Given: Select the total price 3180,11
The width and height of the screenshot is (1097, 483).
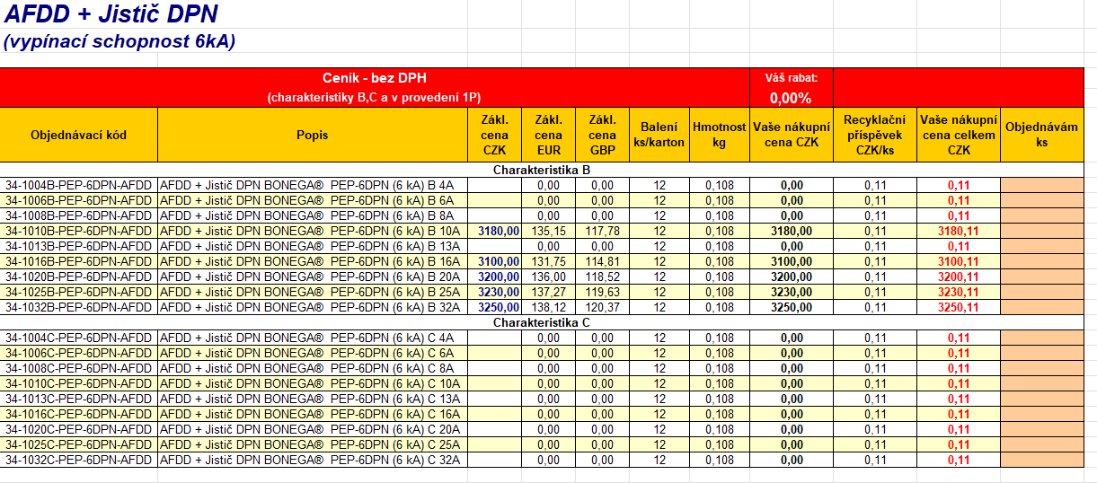Looking at the screenshot, I should [x=959, y=231].
